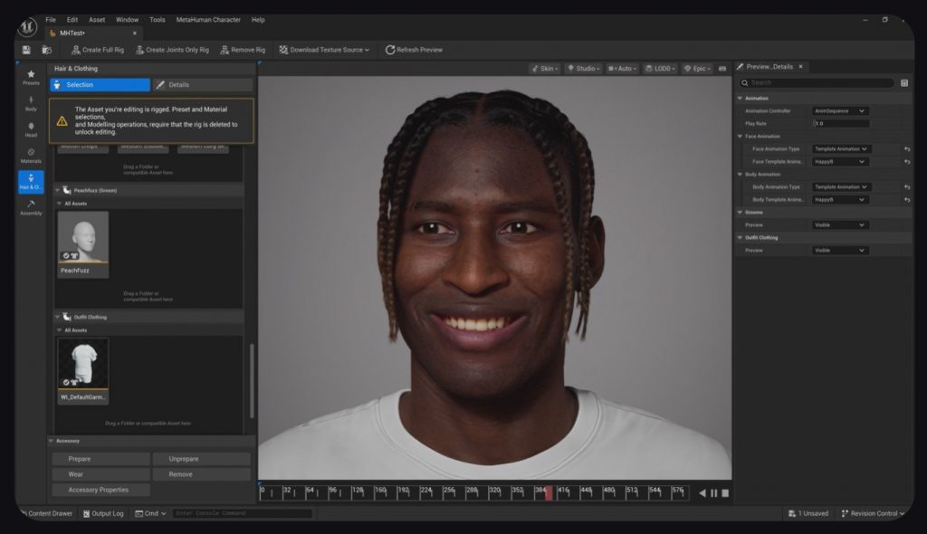
Task: Collapse the Outfit Clothing section in asset list
Action: tap(59, 318)
